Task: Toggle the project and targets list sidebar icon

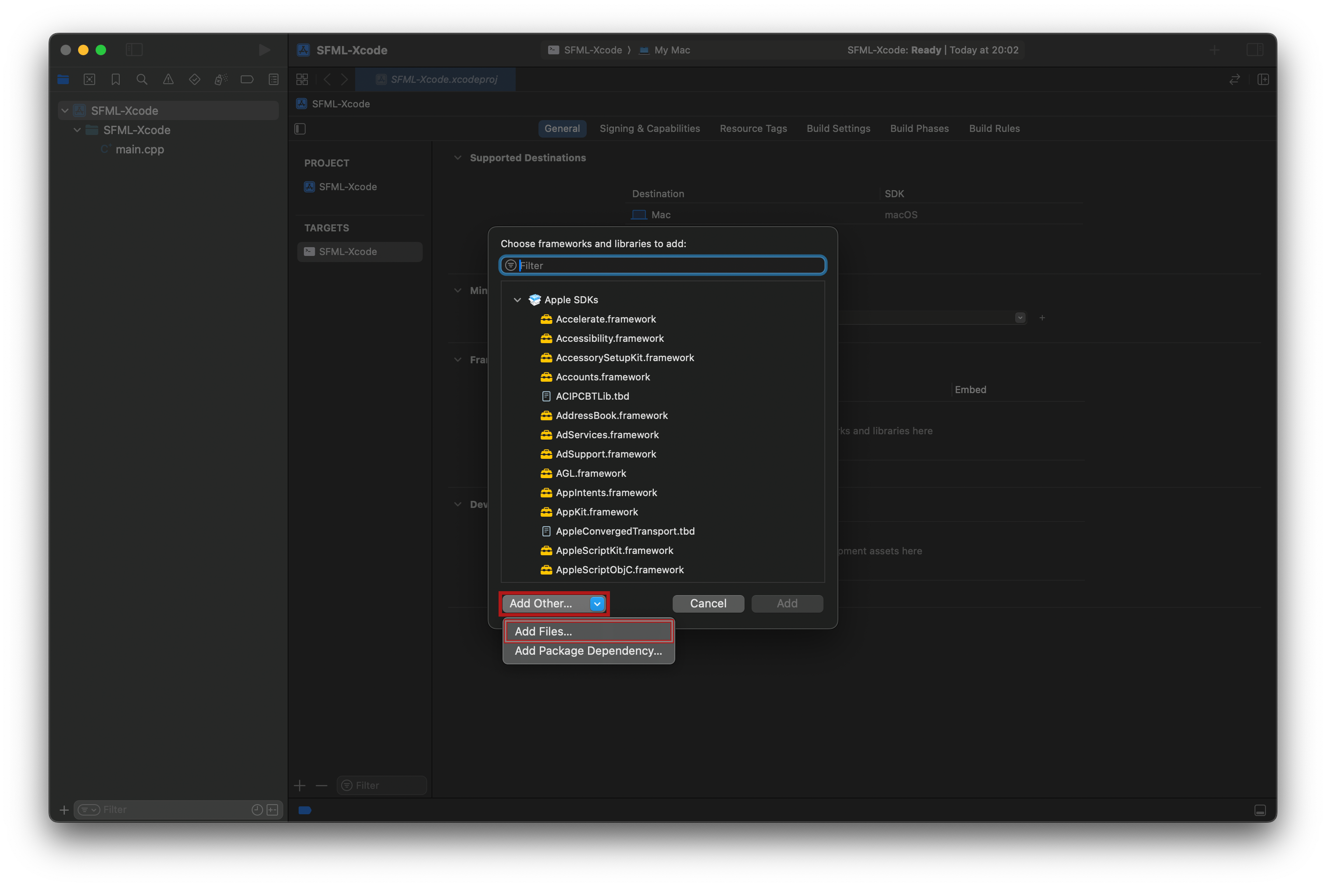Action: 300,129
